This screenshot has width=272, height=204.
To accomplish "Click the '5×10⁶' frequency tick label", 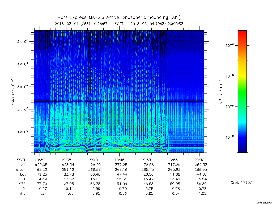I will (x=23, y=42).
